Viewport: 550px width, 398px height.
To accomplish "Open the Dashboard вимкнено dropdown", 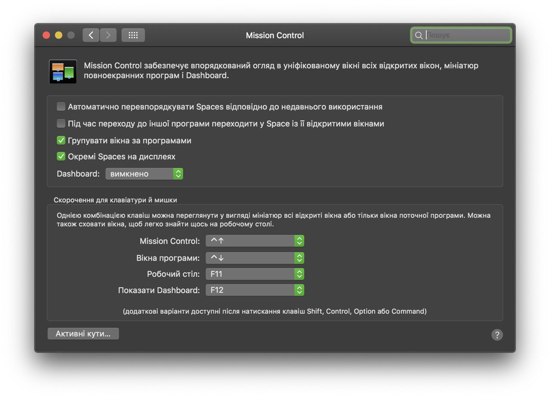I will [x=144, y=174].
